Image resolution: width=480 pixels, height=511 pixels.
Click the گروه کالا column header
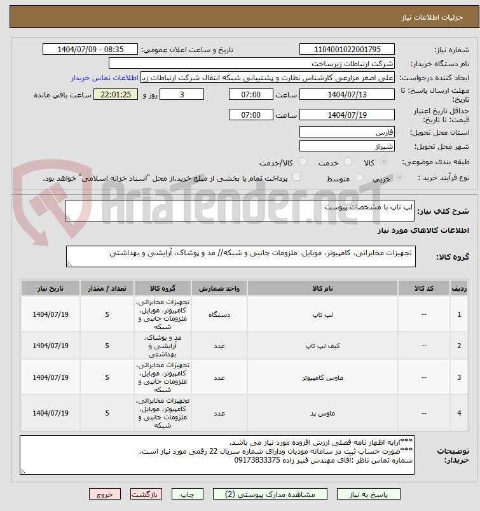pos(163,288)
